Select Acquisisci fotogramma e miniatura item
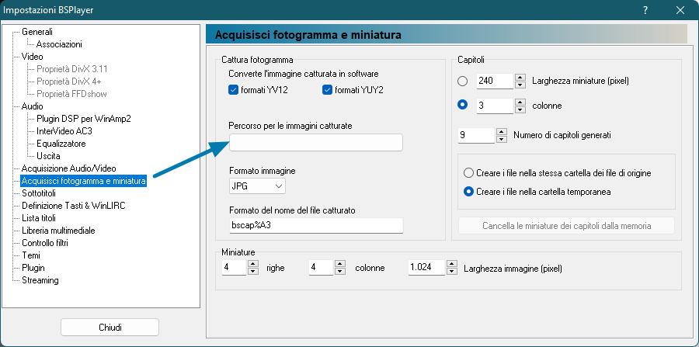This screenshot has height=347, width=699. pyautogui.click(x=84, y=181)
